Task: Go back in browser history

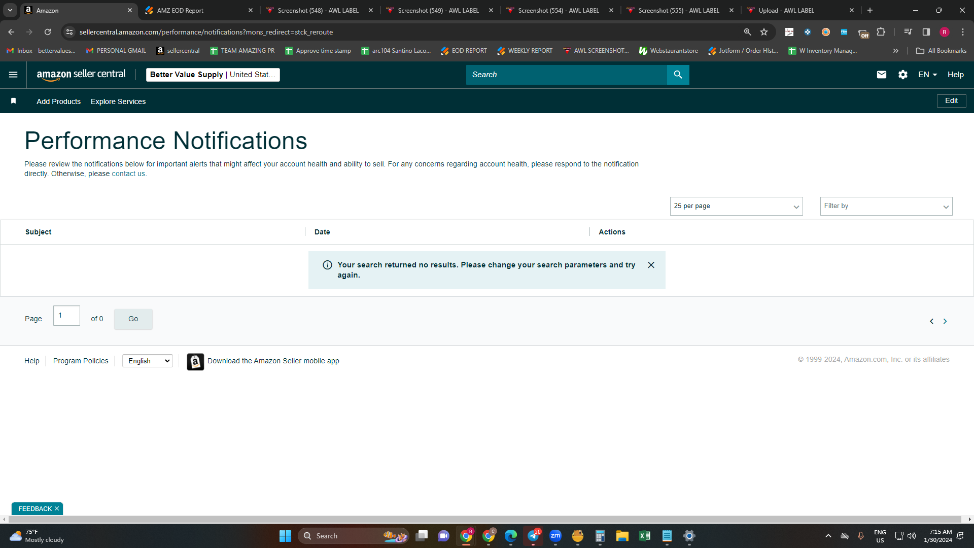Action: (11, 32)
